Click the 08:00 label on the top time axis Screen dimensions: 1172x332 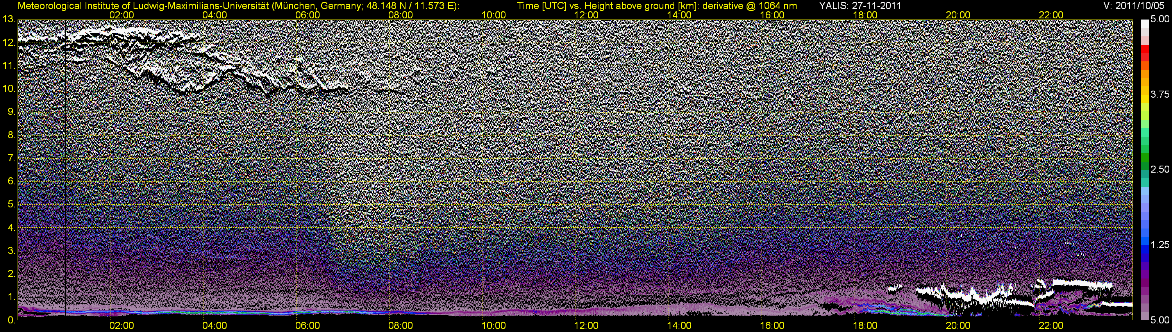click(400, 15)
